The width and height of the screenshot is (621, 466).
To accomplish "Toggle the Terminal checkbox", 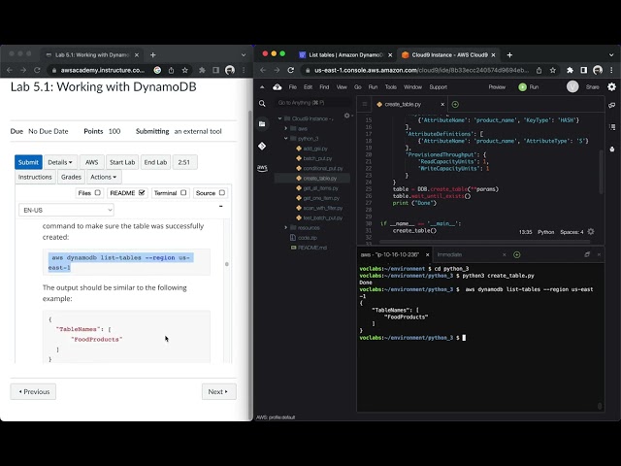I will (x=183, y=192).
